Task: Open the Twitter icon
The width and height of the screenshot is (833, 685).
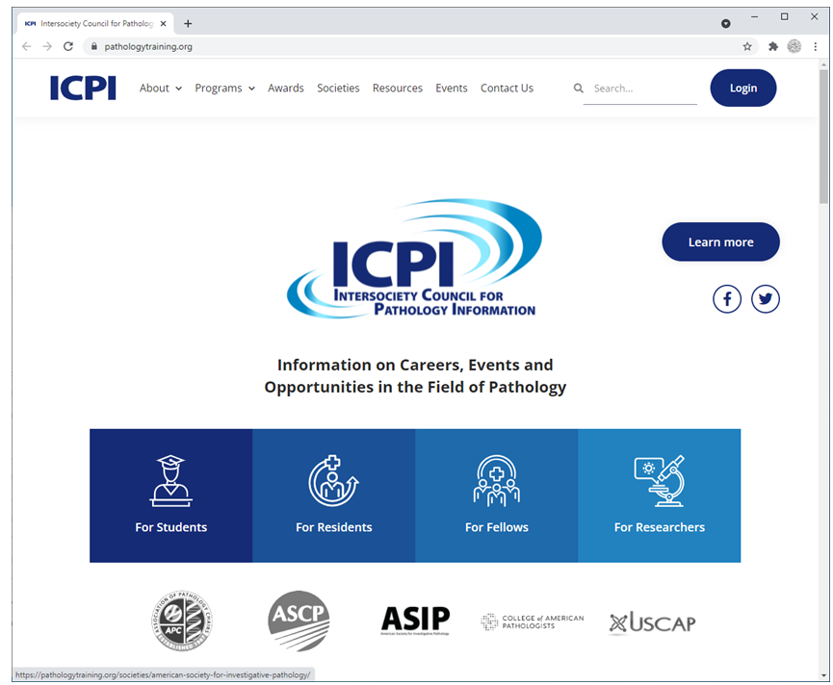Action: click(766, 299)
